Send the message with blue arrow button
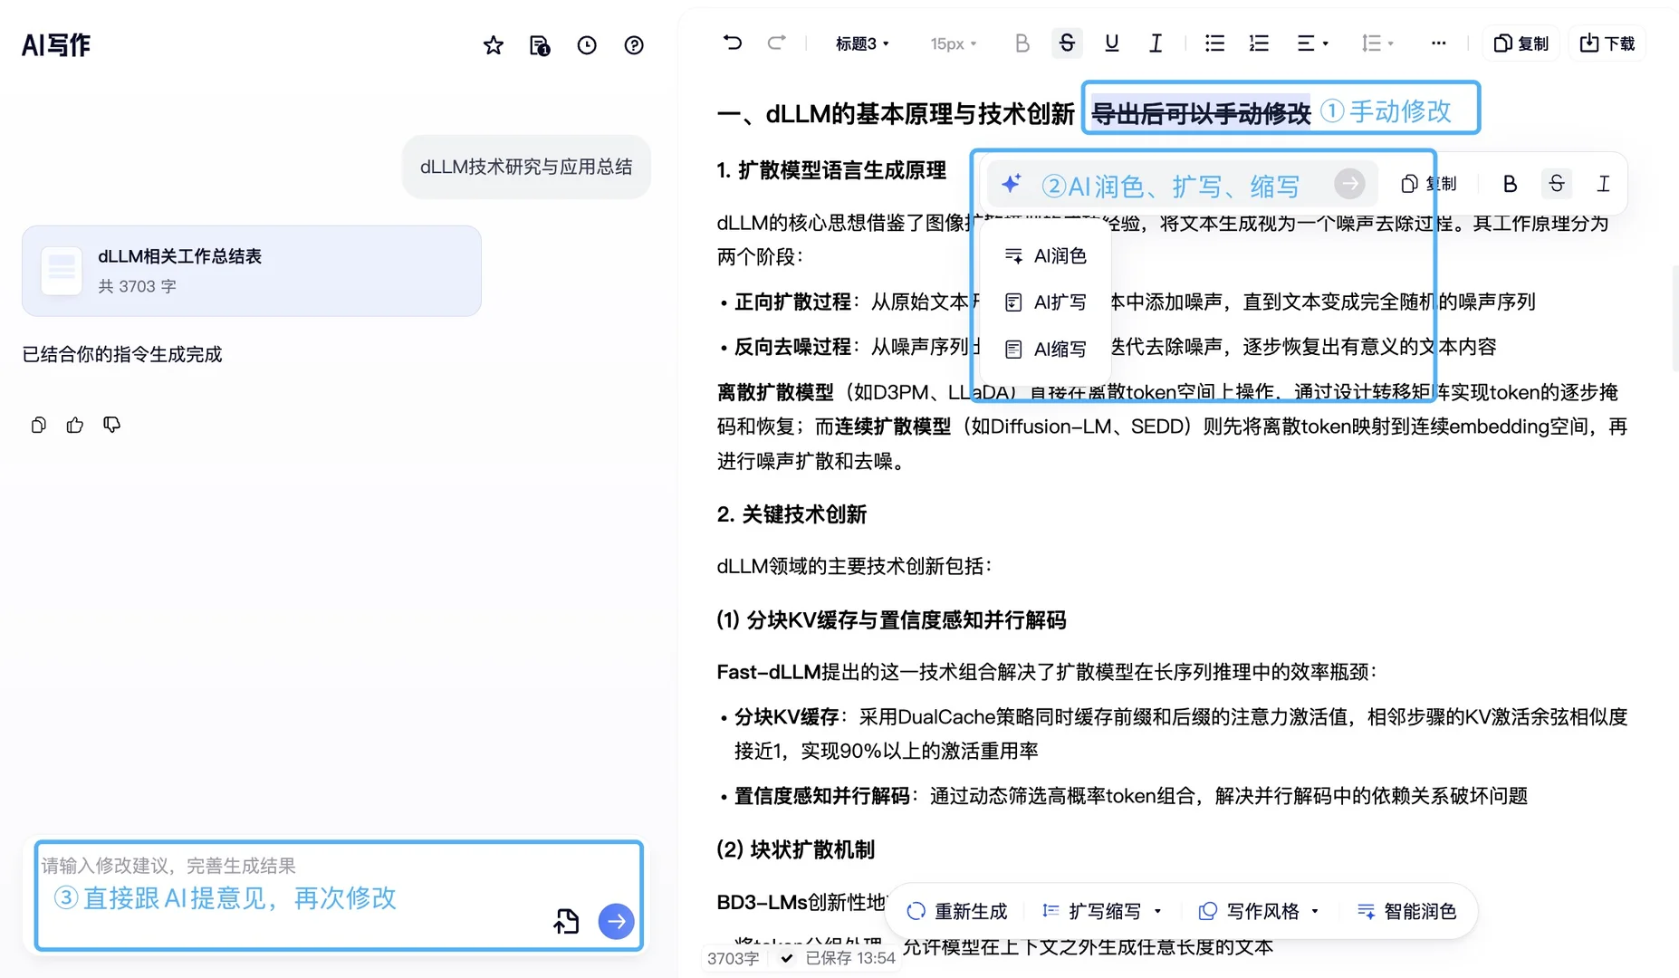1679x978 pixels. [616, 921]
